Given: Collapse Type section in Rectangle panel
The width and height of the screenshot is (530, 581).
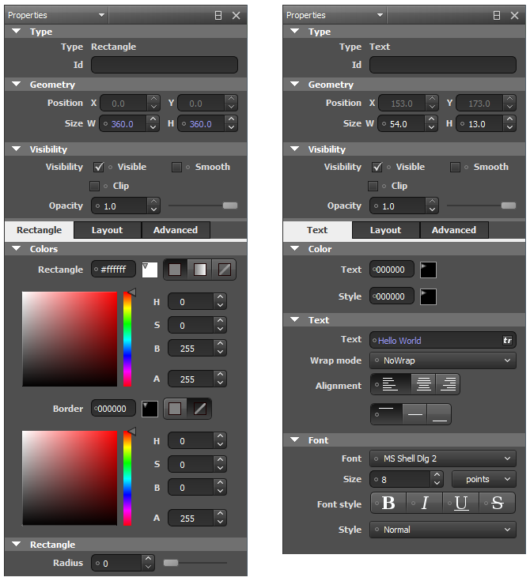Looking at the screenshot, I should 17,31.
